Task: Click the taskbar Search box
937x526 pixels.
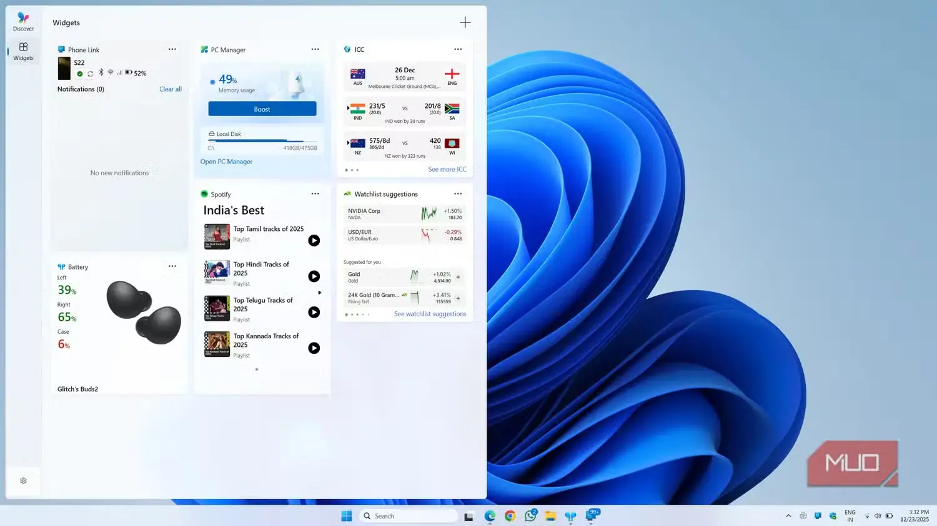Action: [x=409, y=516]
